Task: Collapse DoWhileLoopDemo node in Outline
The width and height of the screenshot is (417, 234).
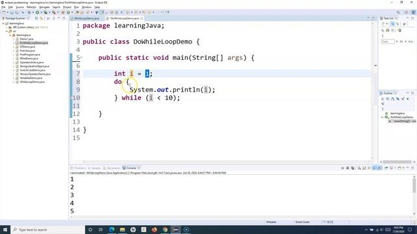Action: 382,117
